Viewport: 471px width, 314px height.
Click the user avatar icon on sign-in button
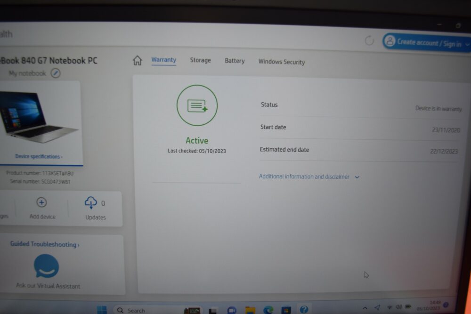coord(390,41)
